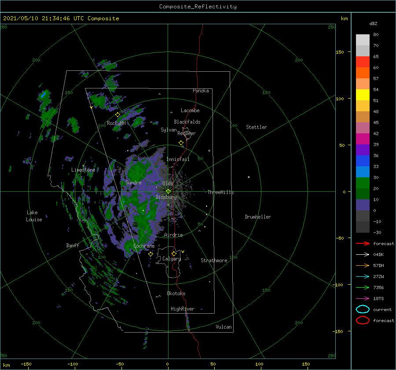Click the Strathmore city label

214,260
